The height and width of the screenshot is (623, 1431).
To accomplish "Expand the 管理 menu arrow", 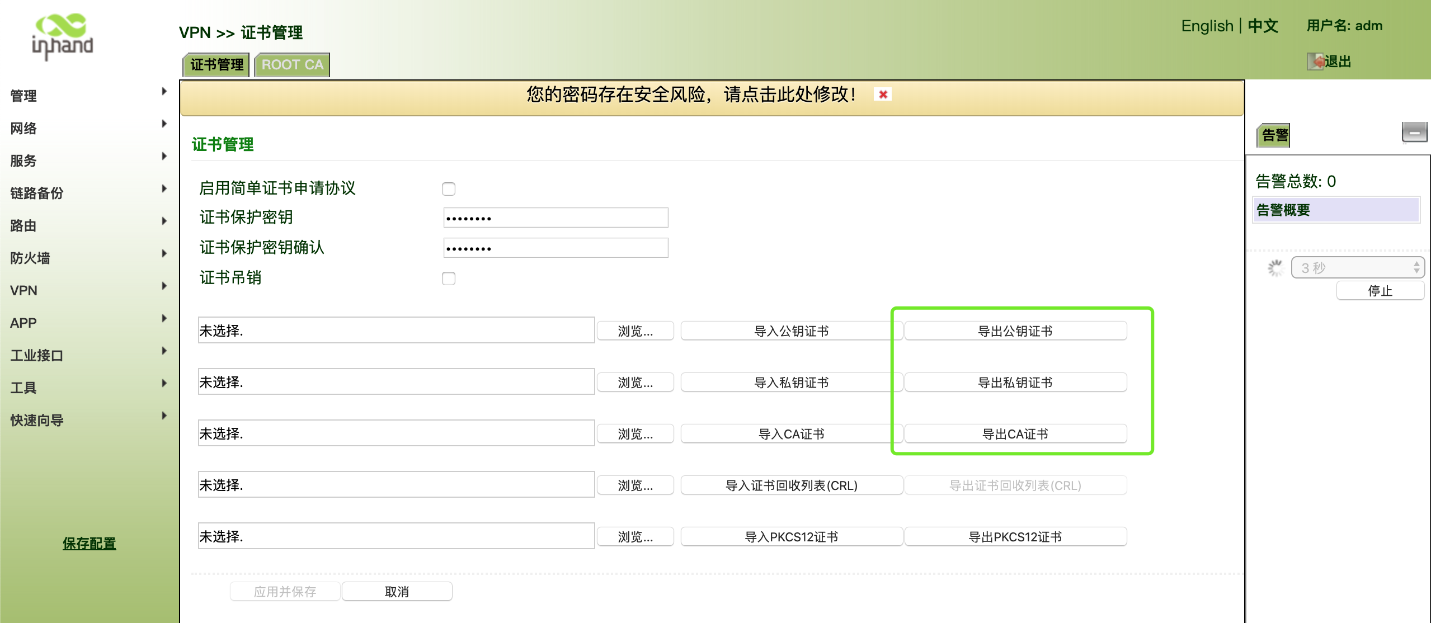I will point(164,91).
